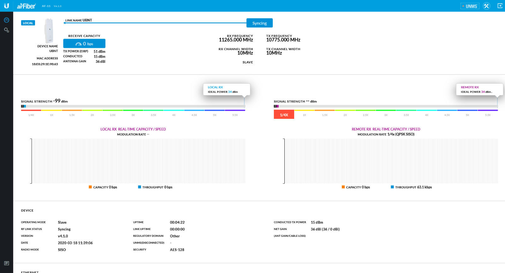Click the Remote RX capacity chart area
This screenshot has height=273, width=505.
click(391, 161)
